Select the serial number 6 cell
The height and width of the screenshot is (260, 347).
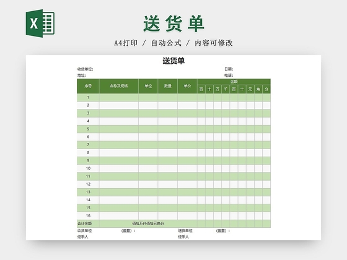pos(88,137)
